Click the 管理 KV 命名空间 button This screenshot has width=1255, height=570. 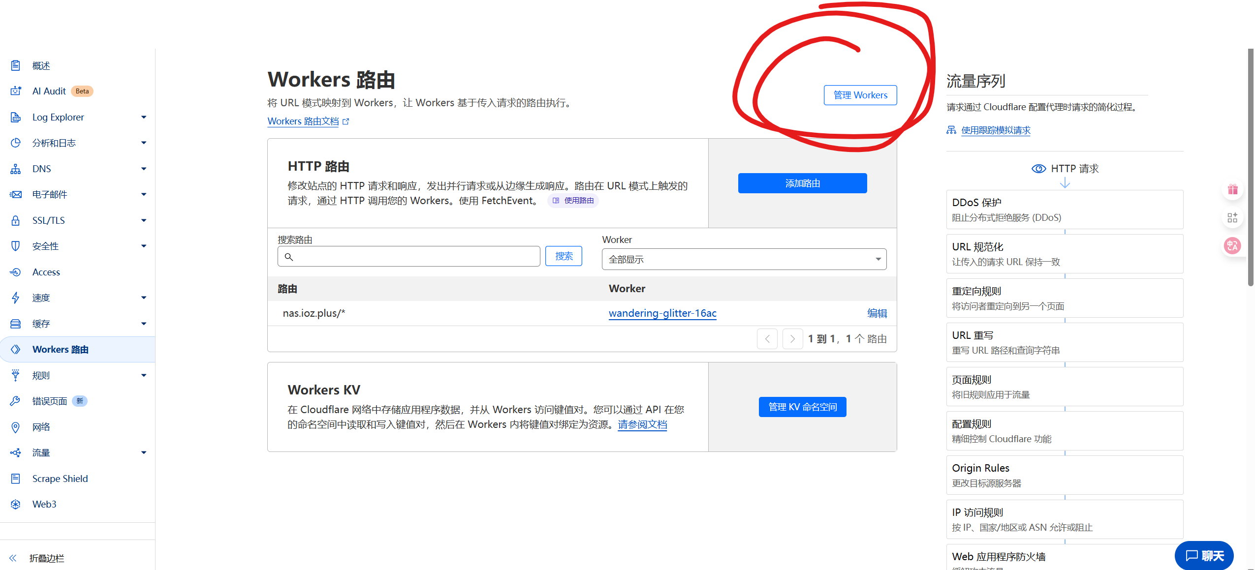(803, 407)
